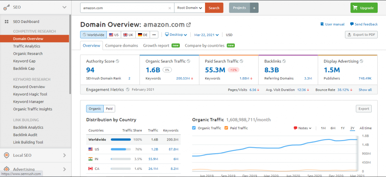This screenshot has width=386, height=177.
Task: Switch to the Compare domains tab
Action: tap(122, 46)
